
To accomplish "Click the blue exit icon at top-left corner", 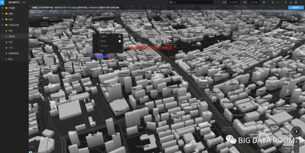I will pos(2,2).
